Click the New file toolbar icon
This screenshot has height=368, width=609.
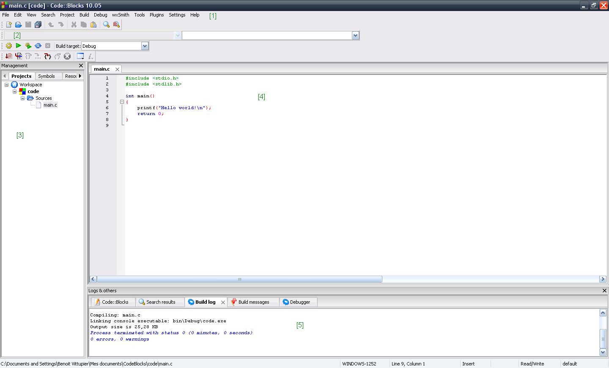[x=9, y=25]
